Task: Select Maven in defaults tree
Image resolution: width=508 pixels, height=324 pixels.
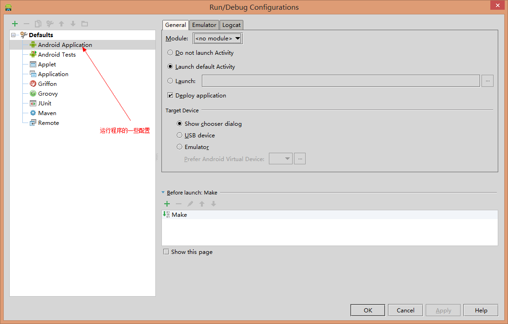Action: tap(47, 113)
